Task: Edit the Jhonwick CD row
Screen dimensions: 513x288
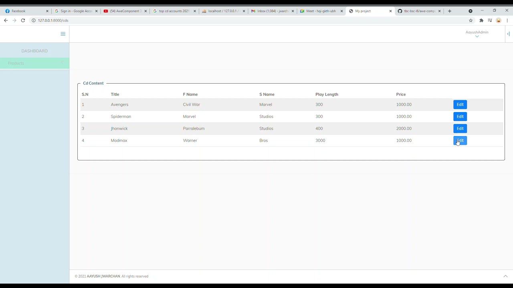Action: pyautogui.click(x=460, y=128)
